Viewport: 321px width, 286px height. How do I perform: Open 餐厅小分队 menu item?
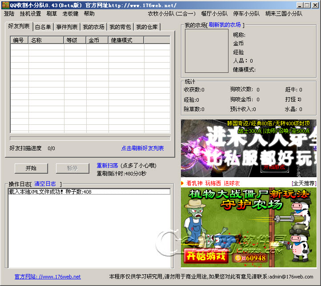(214, 14)
